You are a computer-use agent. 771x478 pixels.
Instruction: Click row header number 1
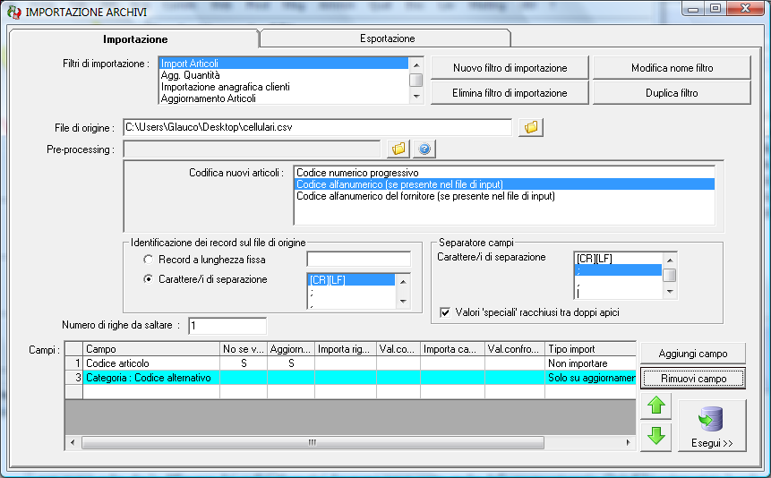[x=73, y=363]
